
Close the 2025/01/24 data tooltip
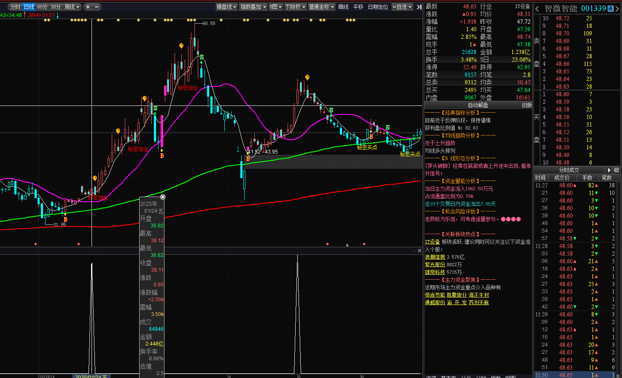[x=163, y=197]
